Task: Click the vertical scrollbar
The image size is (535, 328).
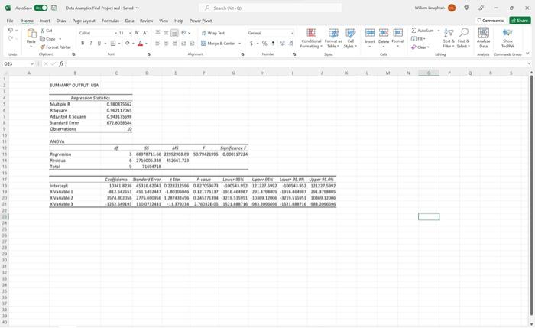Action: coord(531,194)
